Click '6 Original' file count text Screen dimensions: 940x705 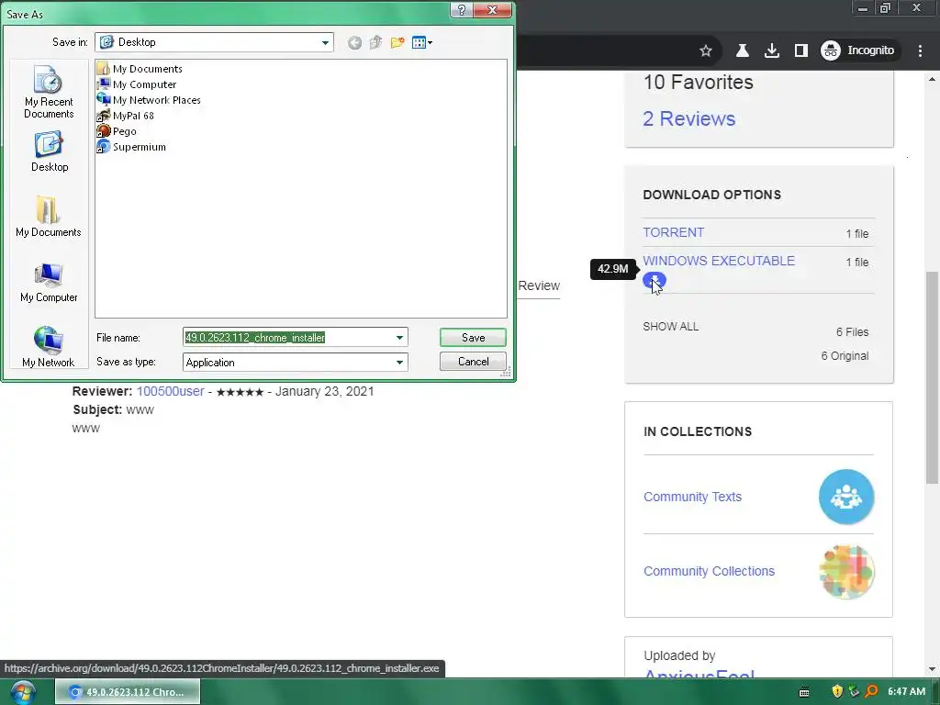pos(845,356)
